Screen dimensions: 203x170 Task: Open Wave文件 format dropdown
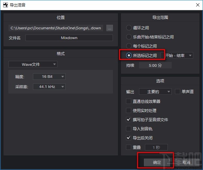(33, 64)
